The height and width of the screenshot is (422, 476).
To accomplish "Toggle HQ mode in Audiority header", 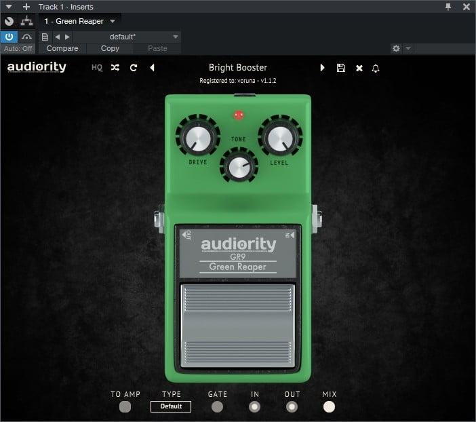I will (97, 67).
